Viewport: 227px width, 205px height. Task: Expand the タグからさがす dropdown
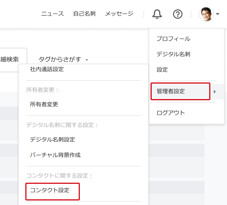(x=63, y=59)
